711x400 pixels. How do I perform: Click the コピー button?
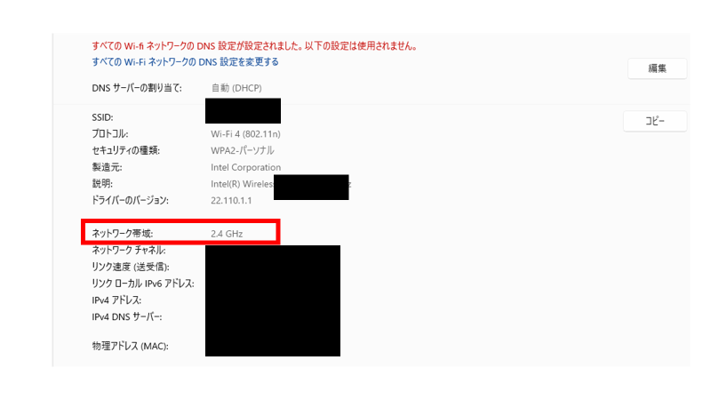coord(655,121)
